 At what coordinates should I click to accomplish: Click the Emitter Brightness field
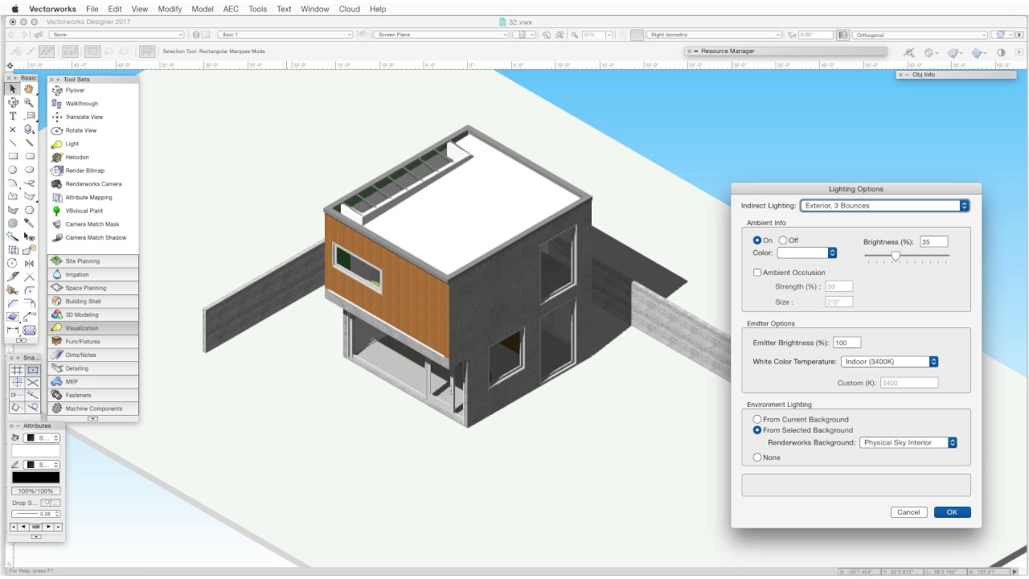(847, 343)
